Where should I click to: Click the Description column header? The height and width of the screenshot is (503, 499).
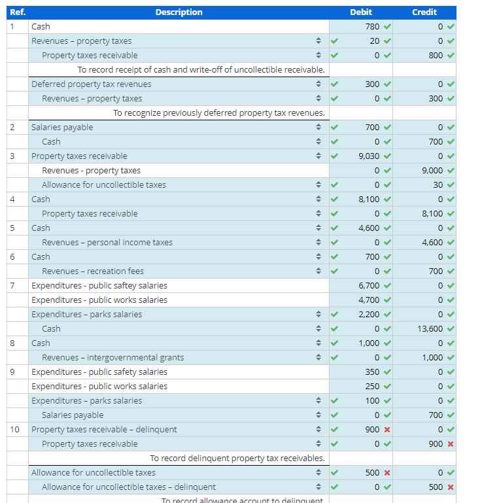pyautogui.click(x=179, y=12)
